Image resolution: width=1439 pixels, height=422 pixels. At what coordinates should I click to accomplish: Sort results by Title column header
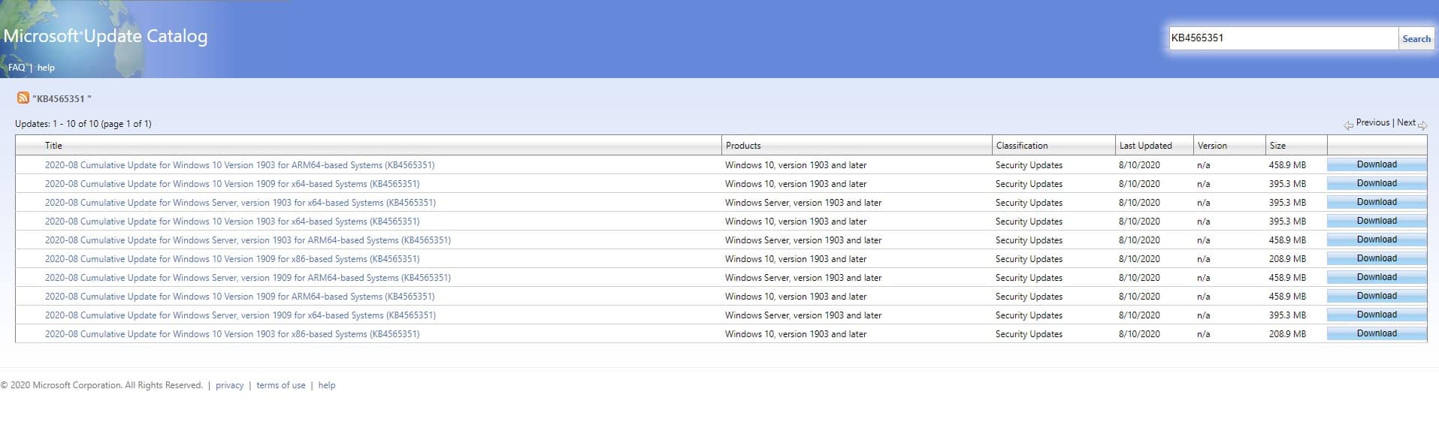pyautogui.click(x=53, y=146)
